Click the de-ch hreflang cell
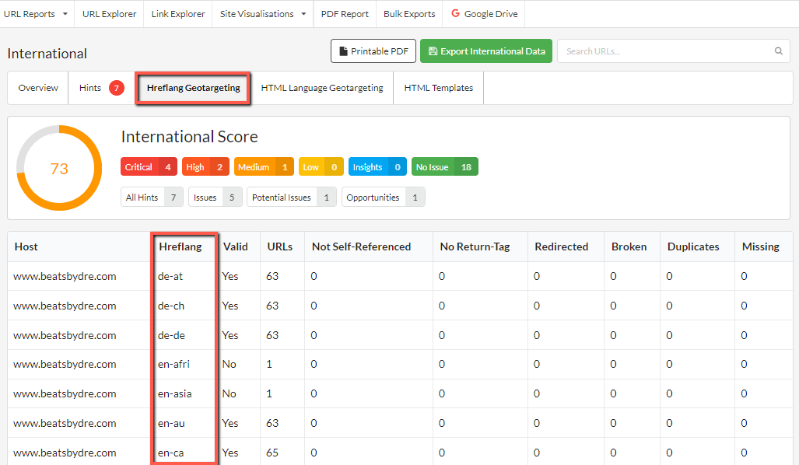 (x=171, y=306)
